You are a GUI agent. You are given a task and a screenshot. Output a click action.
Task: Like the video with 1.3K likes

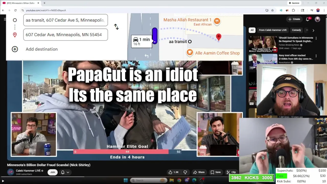(173, 172)
